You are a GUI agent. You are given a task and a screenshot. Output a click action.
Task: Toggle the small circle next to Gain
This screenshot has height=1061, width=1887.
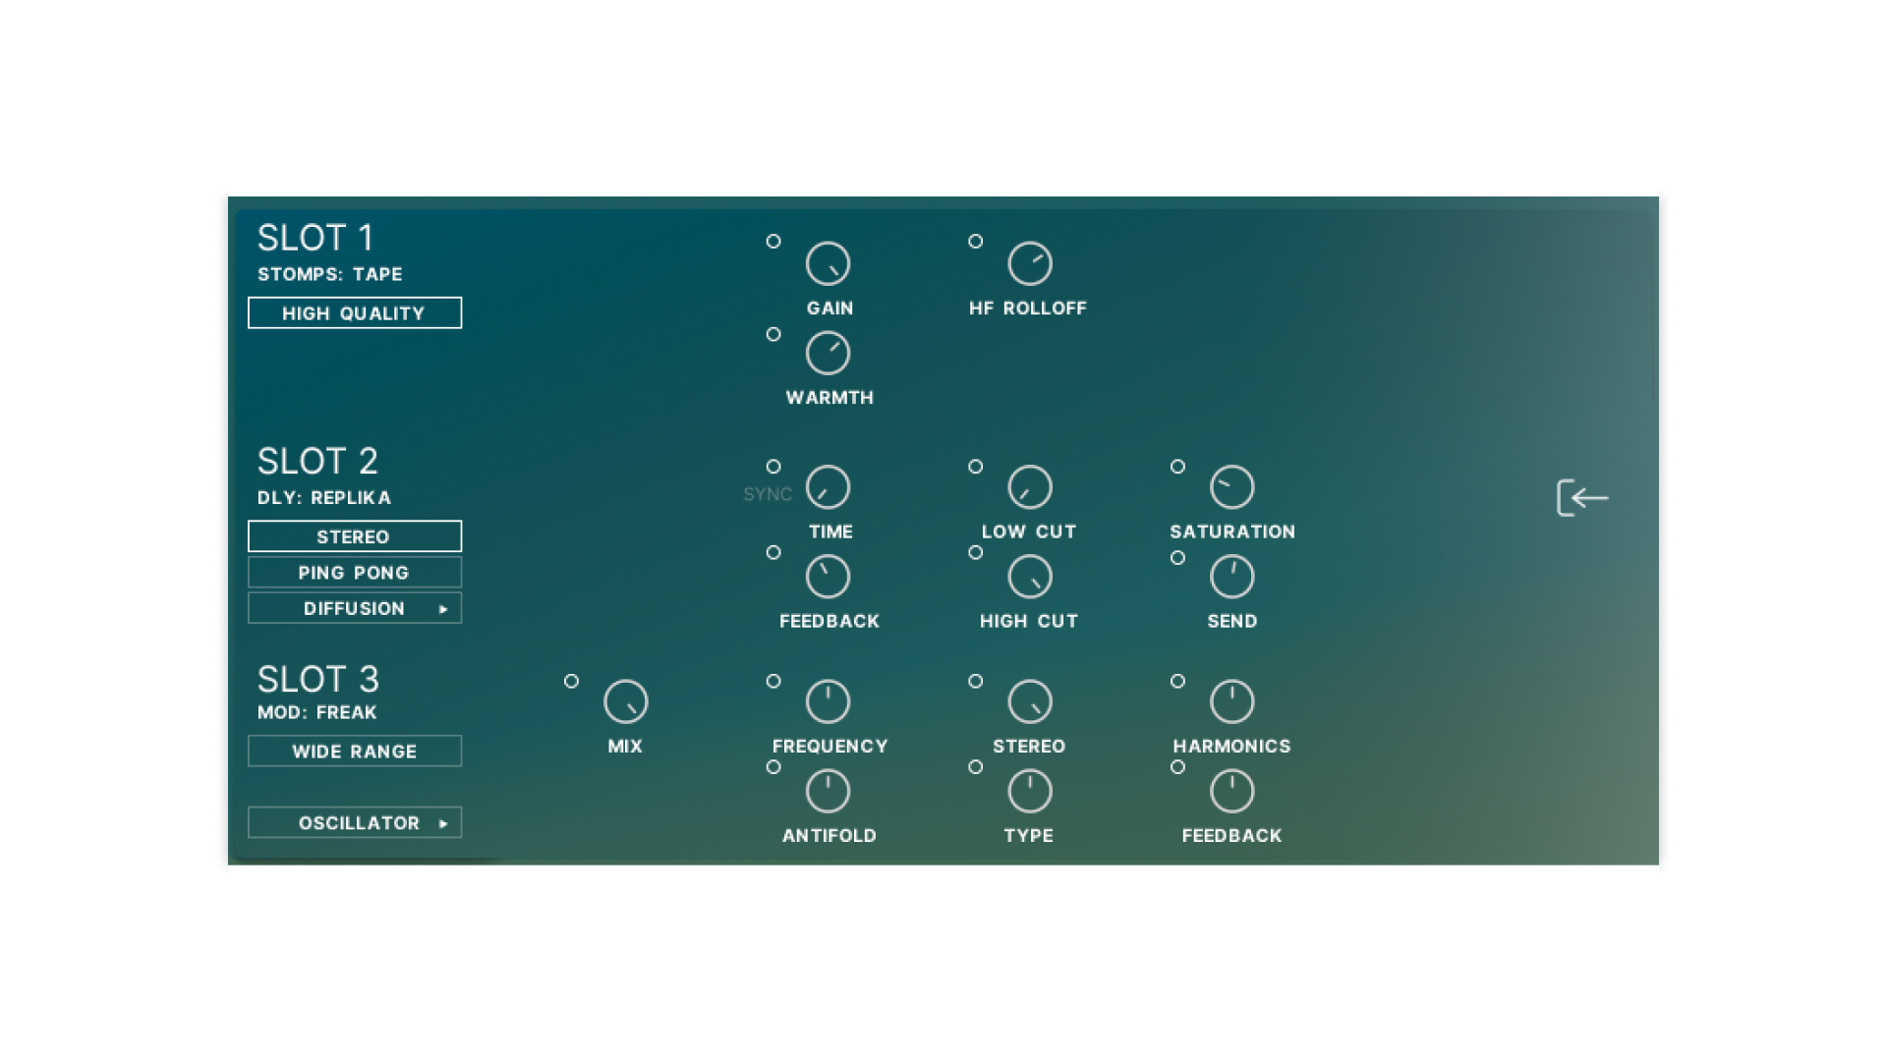click(x=773, y=242)
